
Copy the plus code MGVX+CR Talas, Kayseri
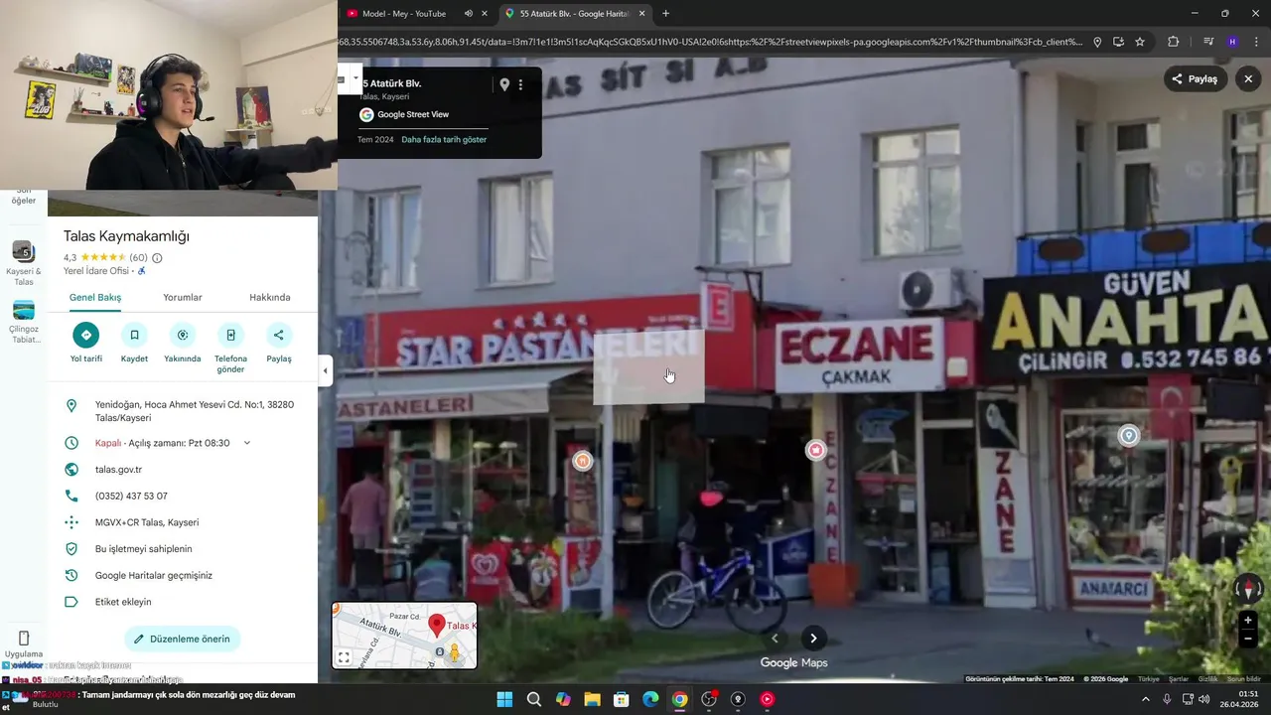tap(147, 522)
